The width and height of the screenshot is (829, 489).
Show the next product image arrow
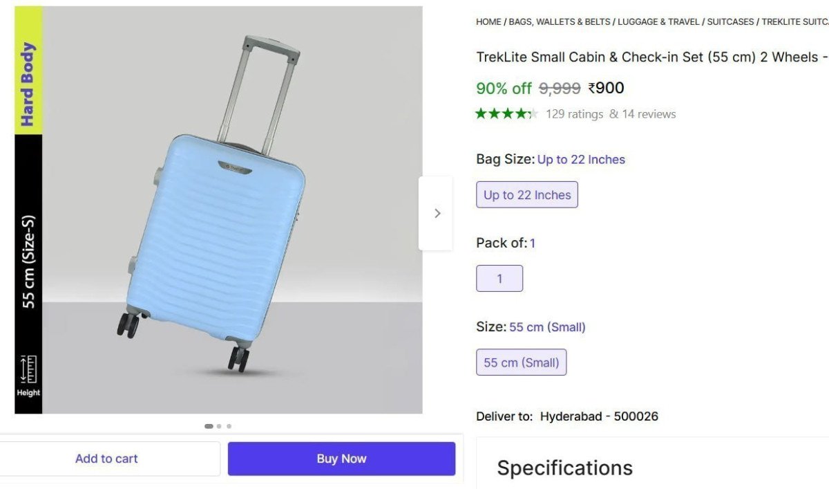click(x=437, y=214)
